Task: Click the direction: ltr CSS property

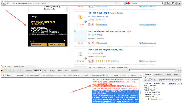Action: tap(155, 99)
